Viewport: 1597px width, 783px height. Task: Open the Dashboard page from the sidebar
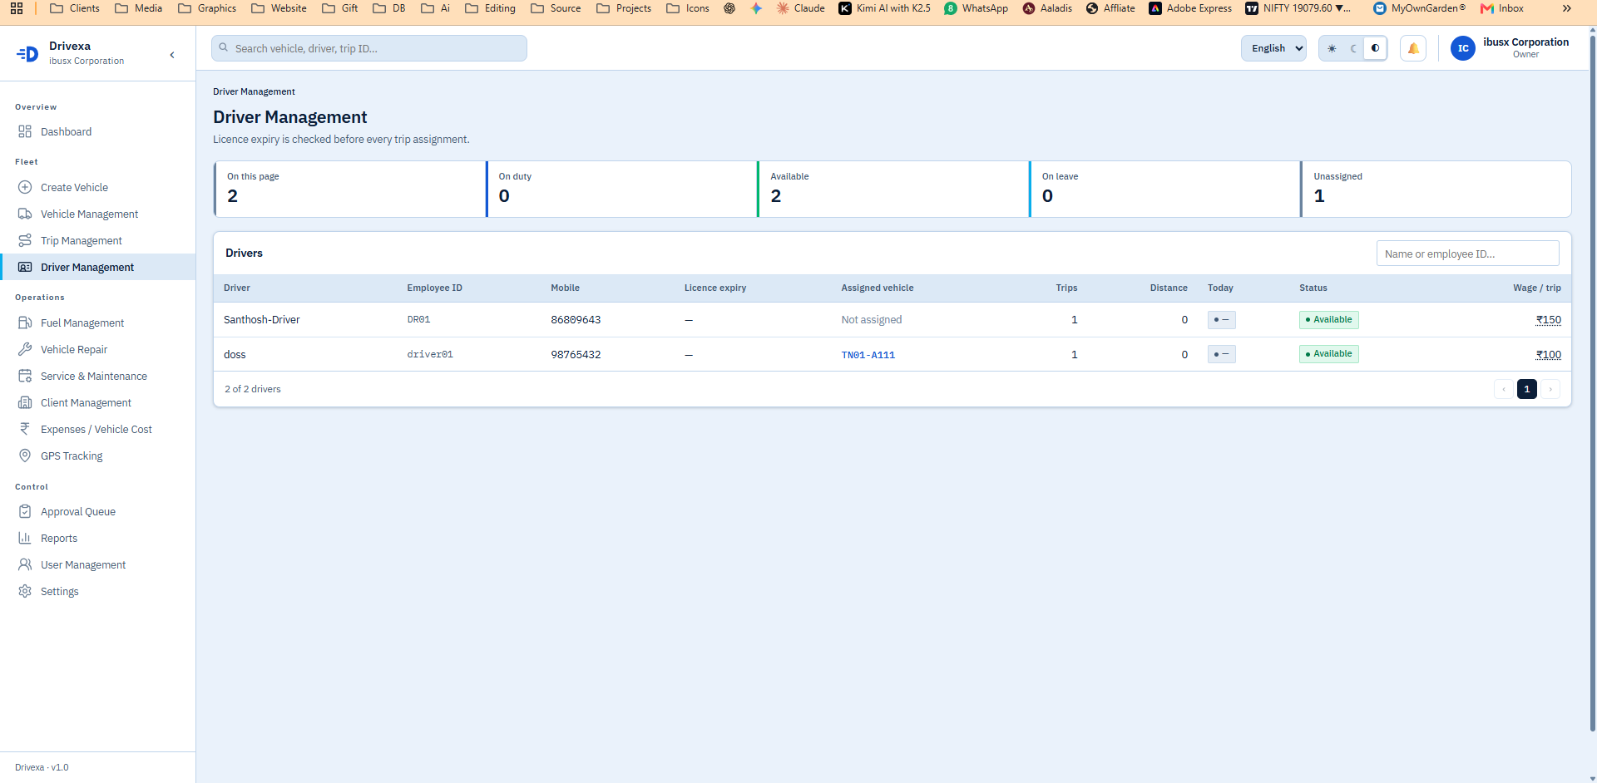97,131
